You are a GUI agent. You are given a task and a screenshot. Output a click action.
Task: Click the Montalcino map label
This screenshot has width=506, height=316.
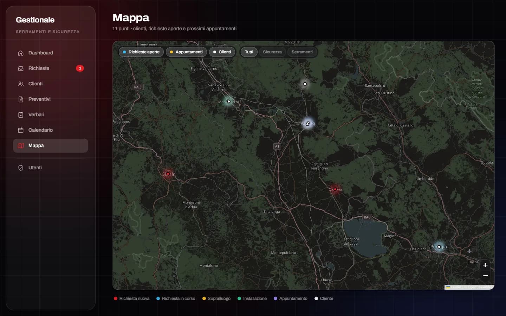point(209,266)
